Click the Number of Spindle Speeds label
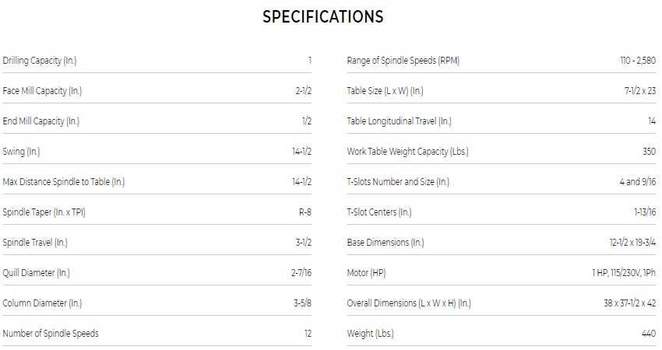The width and height of the screenshot is (662, 350). [x=51, y=334]
